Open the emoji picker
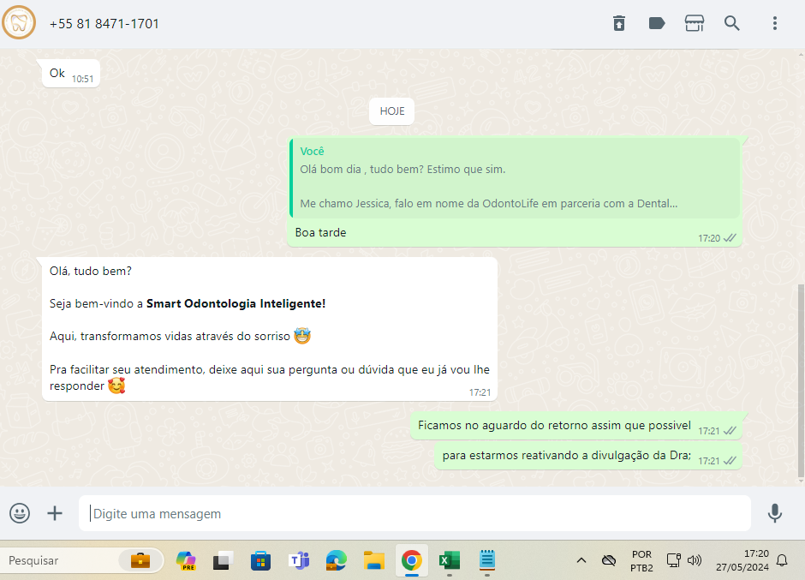The image size is (805, 580). coord(20,512)
